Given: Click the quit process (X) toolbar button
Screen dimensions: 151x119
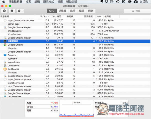Looking at the screenshot, I should [x=4, y=11].
